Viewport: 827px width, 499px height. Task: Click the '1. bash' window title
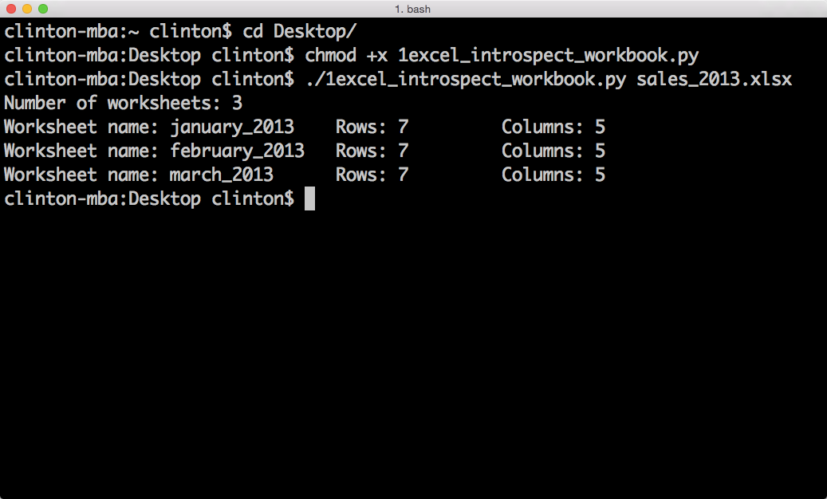(413, 9)
